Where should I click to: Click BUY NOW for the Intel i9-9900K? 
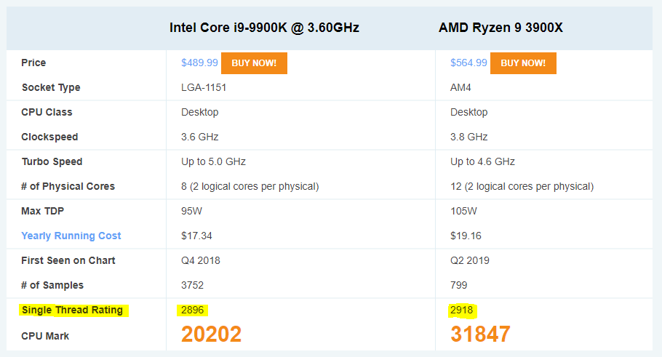[254, 63]
